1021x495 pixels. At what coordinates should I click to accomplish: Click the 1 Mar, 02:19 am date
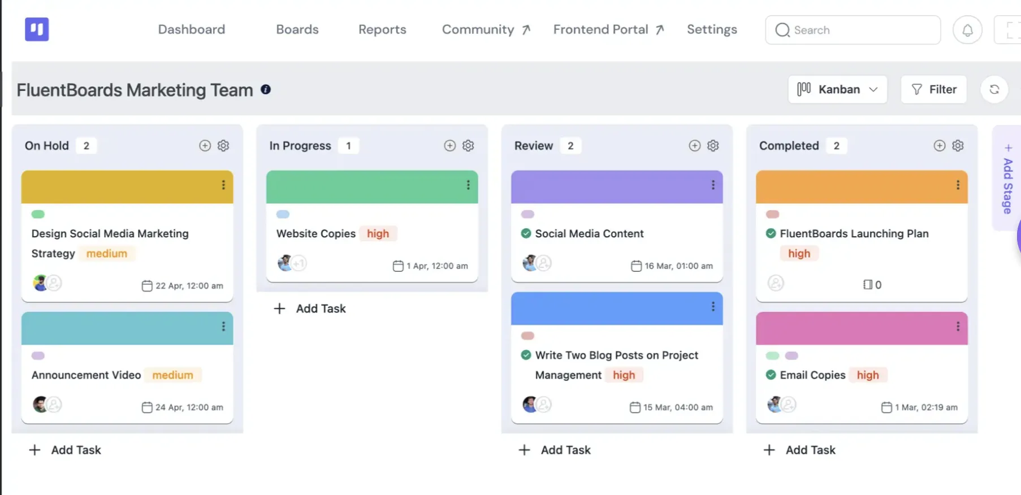click(x=919, y=407)
